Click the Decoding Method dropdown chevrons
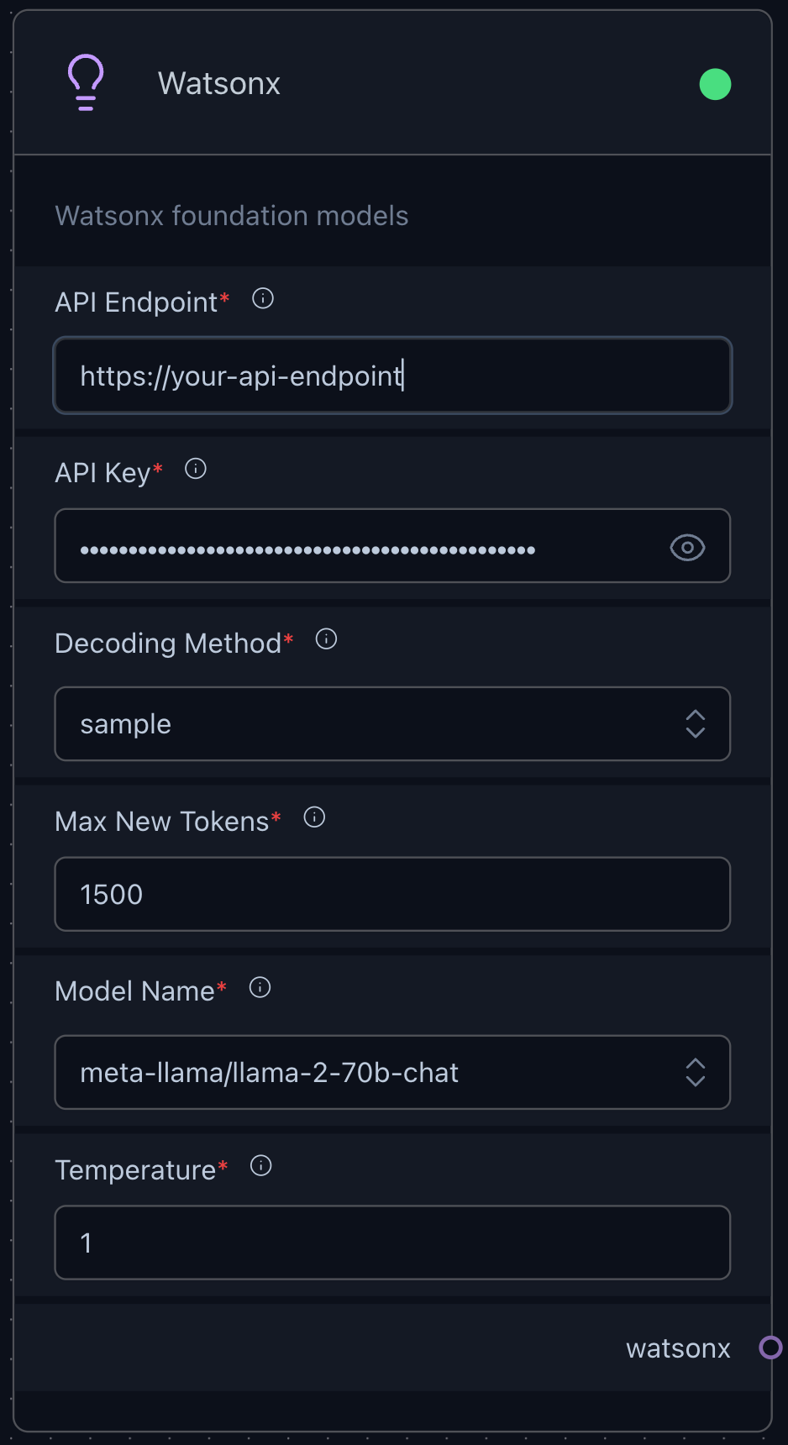The width and height of the screenshot is (788, 1445). (695, 724)
